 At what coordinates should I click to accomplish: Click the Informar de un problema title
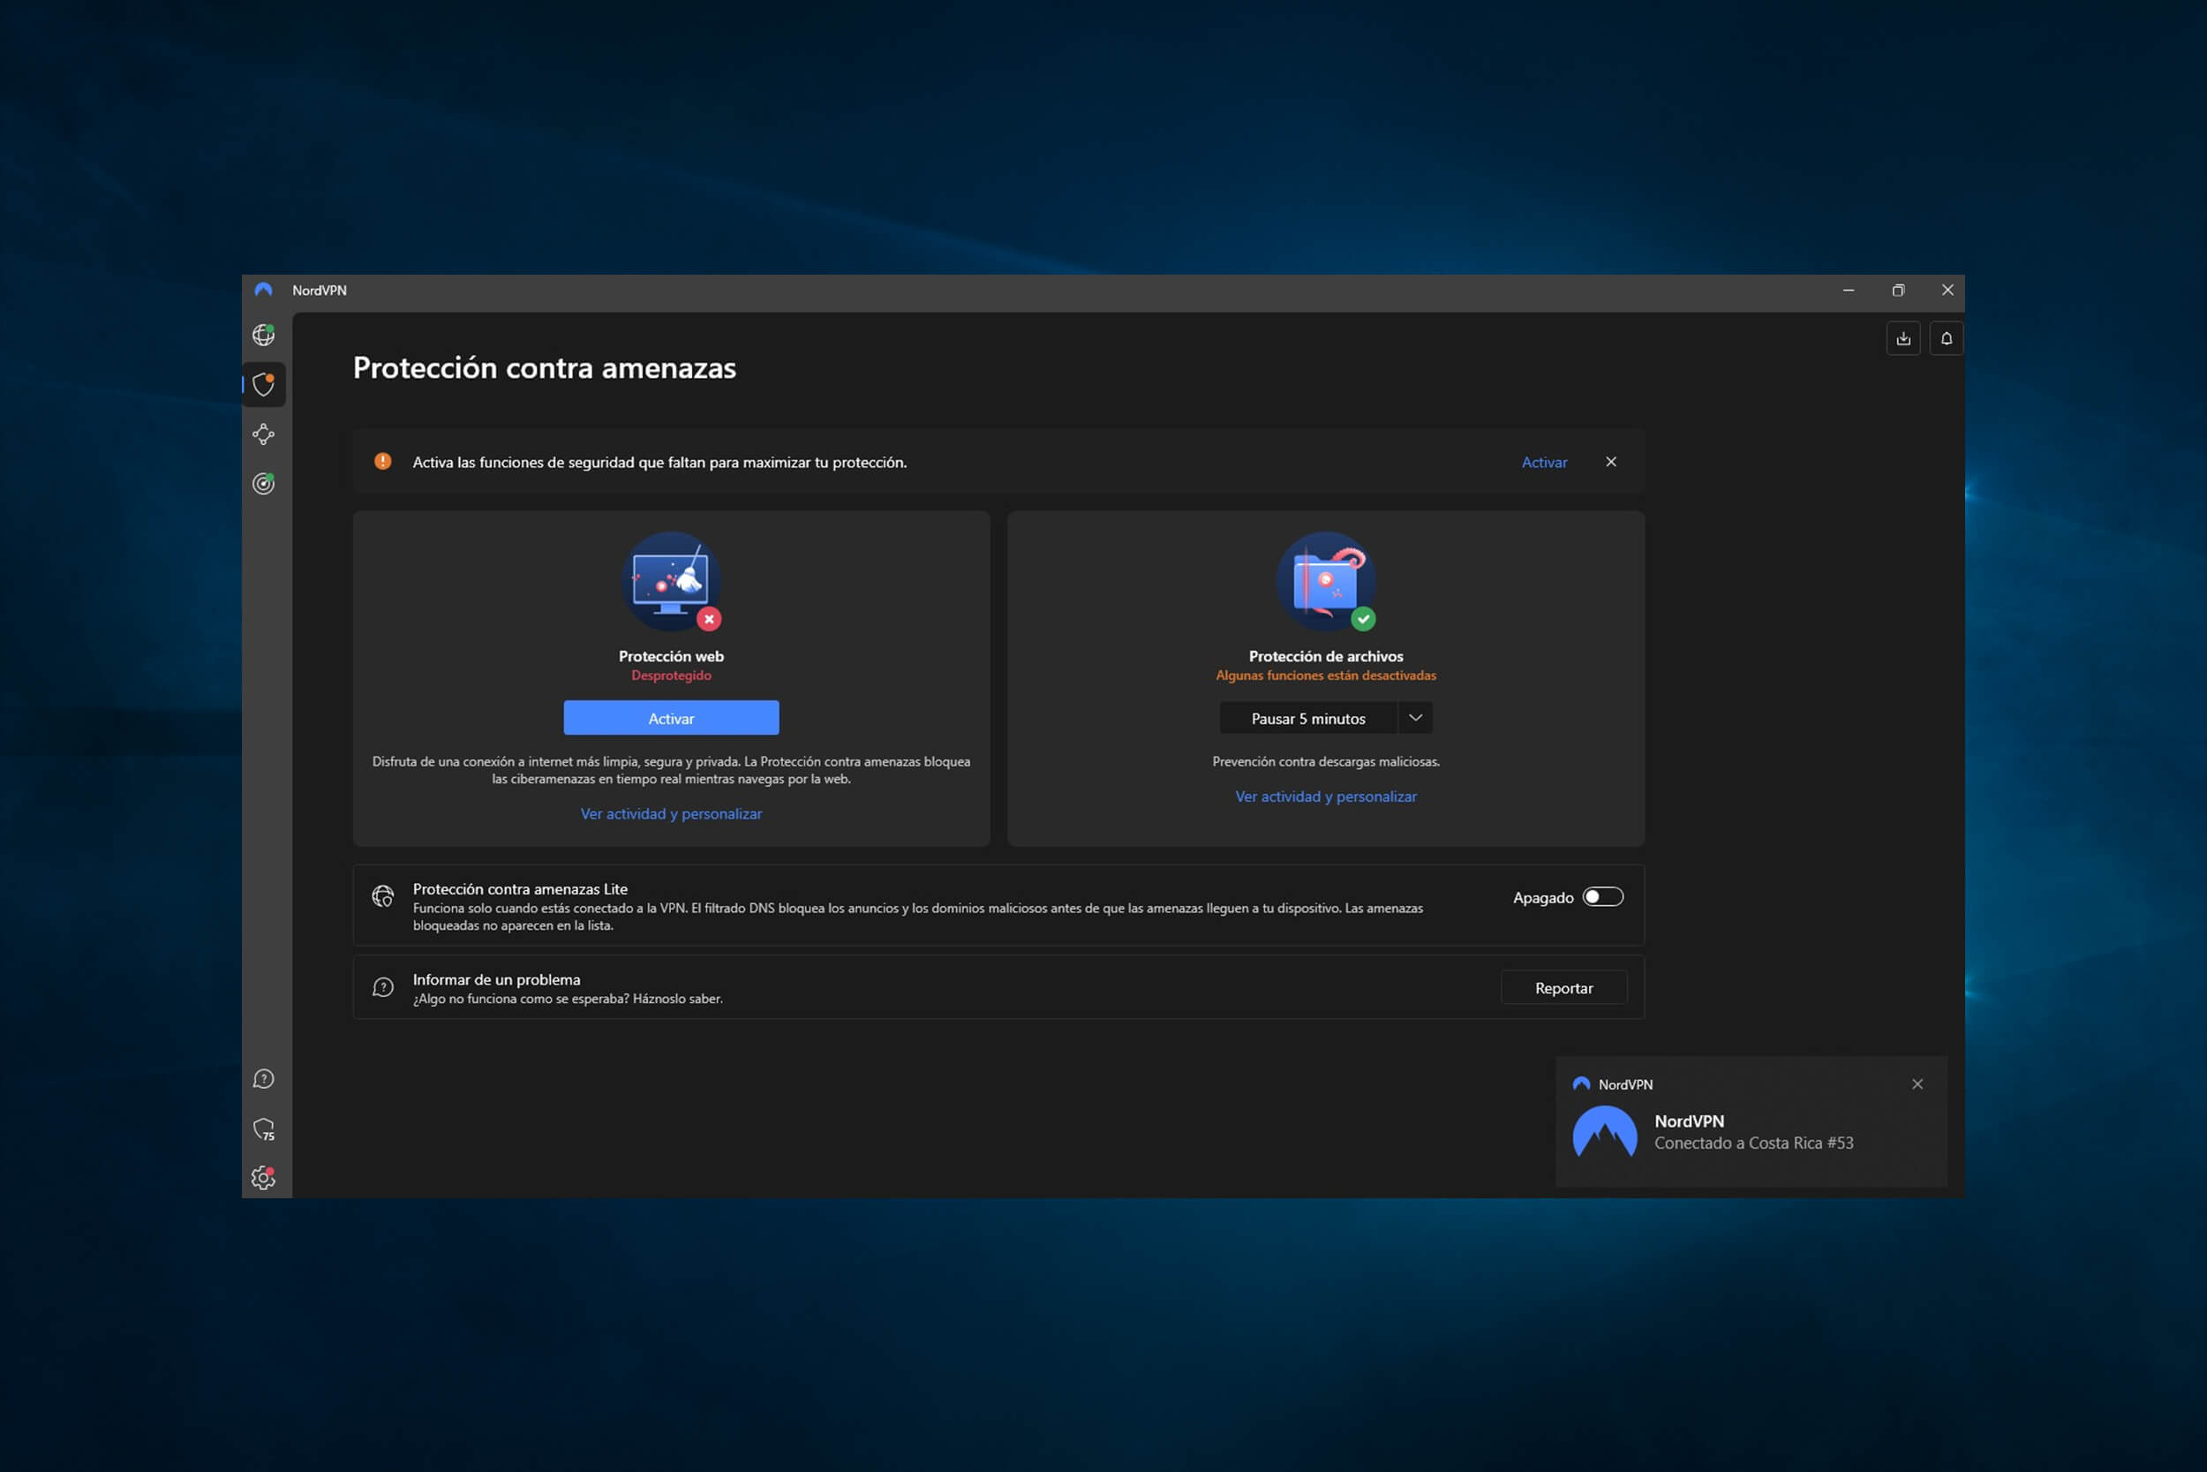point(496,979)
